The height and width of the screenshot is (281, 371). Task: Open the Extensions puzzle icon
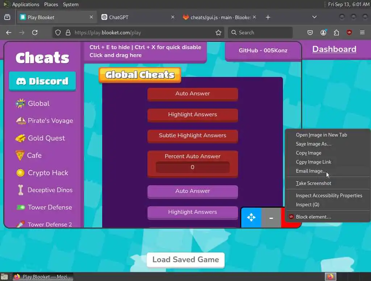tap(336, 33)
